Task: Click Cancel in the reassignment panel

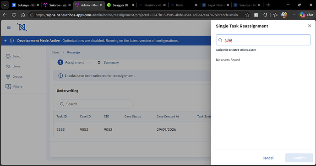Action: [268, 158]
